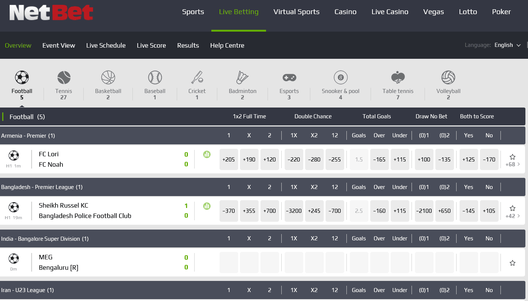Viewport: 528px width, 301px height.
Task: Click the NetBet logo
Action: coord(51,13)
